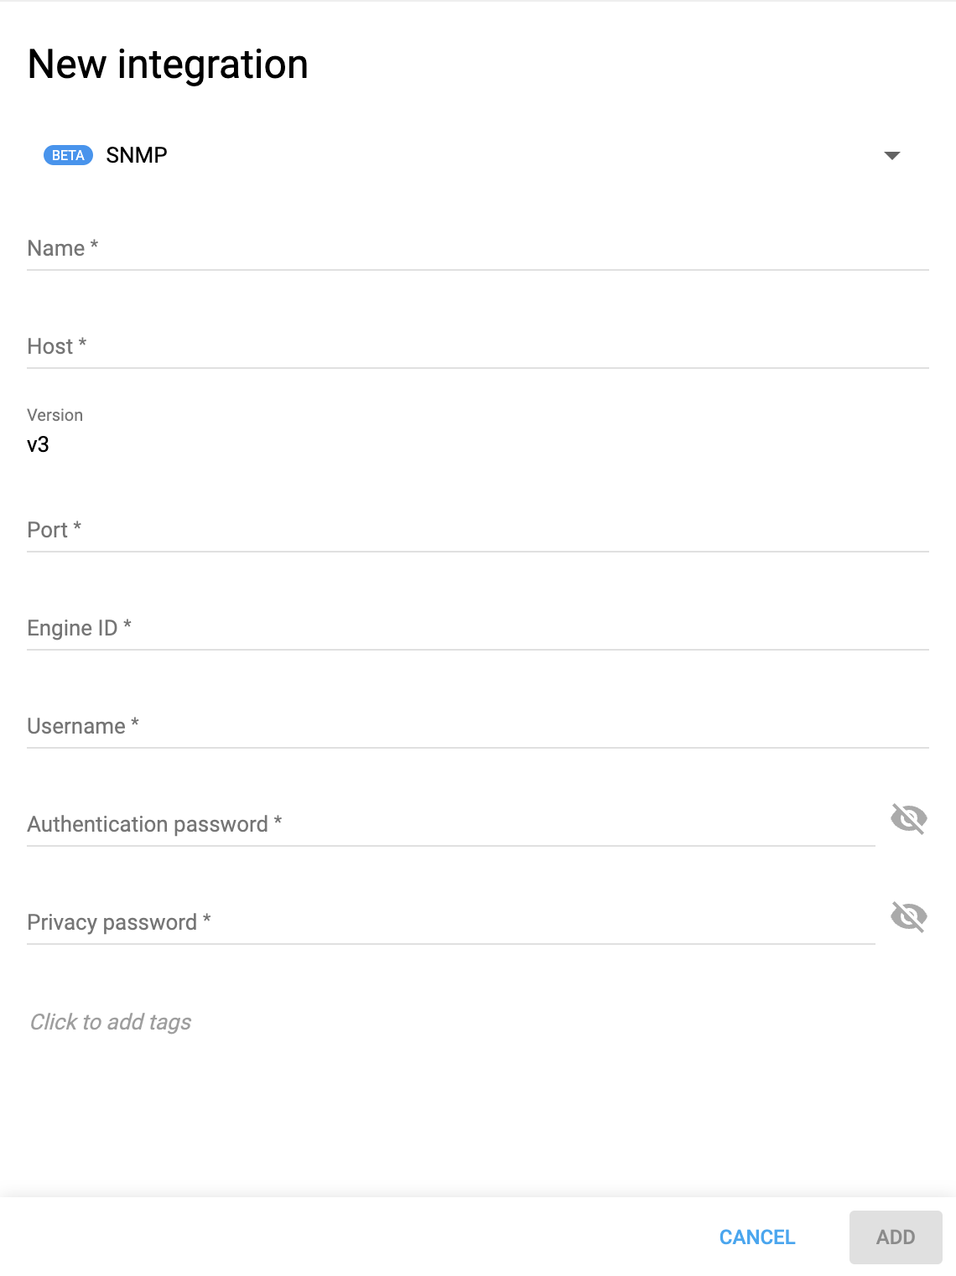Click CANCEL to dismiss the dialog
Screen dimensions: 956x1276
click(x=756, y=1237)
